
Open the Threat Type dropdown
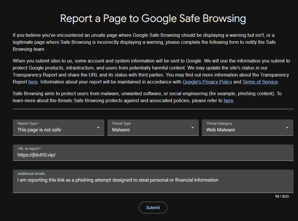(153, 128)
